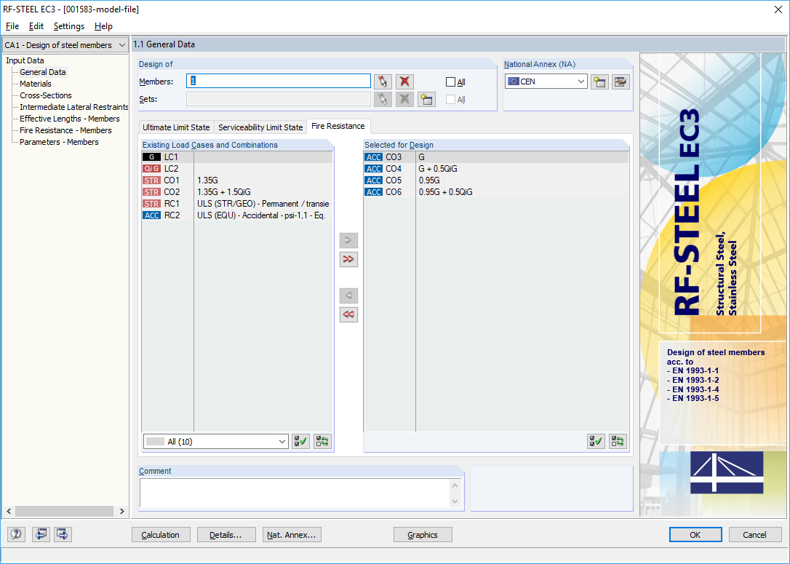
Task: Switch to Ultimate Limit State tab
Action: coord(176,127)
